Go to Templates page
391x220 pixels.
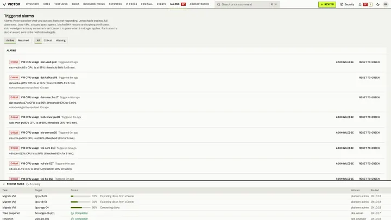pos(61,4)
